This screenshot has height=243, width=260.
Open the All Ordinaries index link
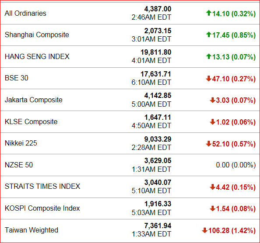tap(25, 13)
